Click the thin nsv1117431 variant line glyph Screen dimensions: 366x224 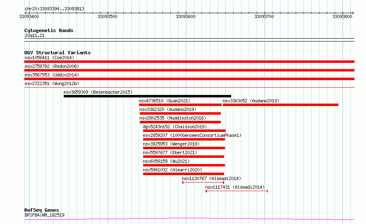coord(237,191)
